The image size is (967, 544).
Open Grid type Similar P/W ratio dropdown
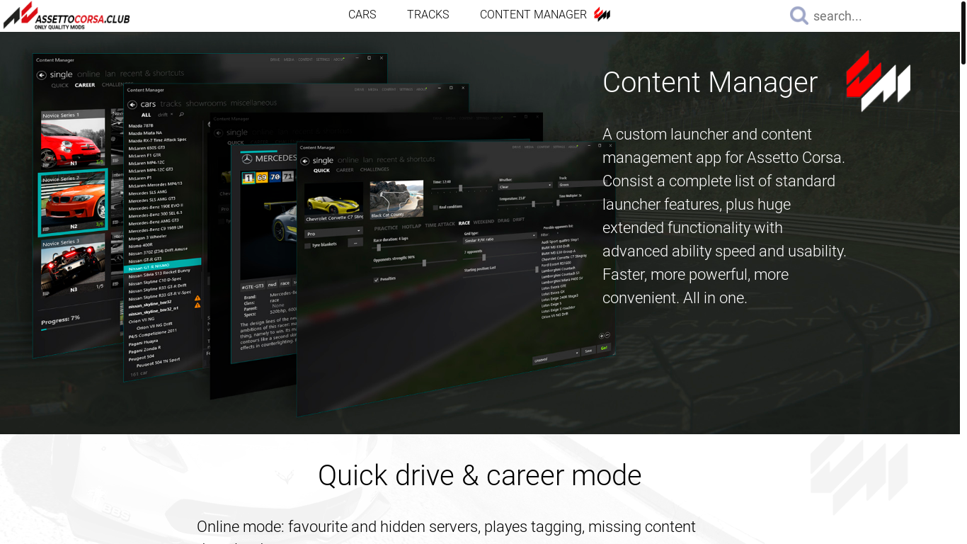pos(500,238)
